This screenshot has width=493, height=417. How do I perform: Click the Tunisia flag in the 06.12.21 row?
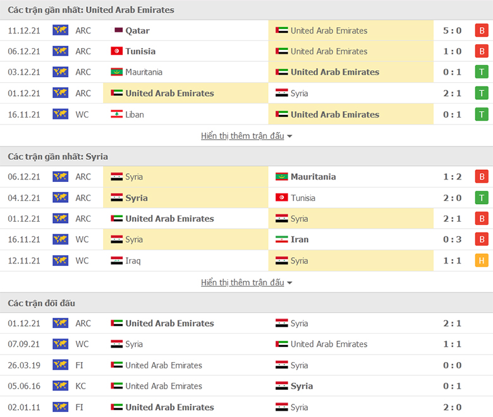click(x=117, y=51)
